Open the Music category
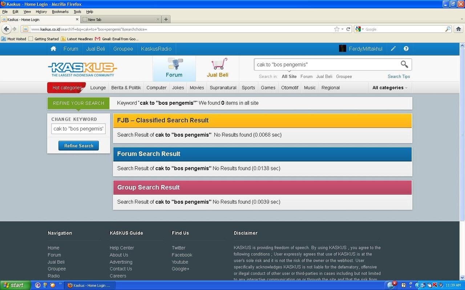The height and width of the screenshot is (290, 465). (x=310, y=88)
